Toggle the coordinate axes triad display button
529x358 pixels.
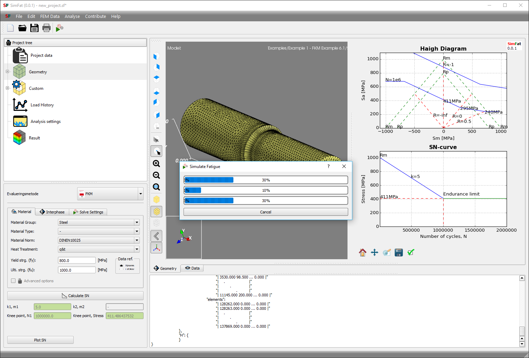click(156, 248)
